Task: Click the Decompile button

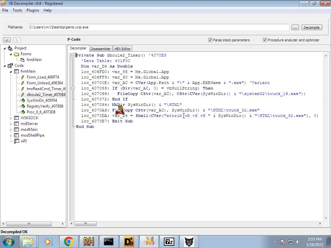Action: point(312,27)
